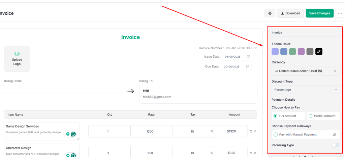This screenshot has width=345, height=157.
Task: Open the Discount Type Percentage dropdown
Action: click(306, 90)
